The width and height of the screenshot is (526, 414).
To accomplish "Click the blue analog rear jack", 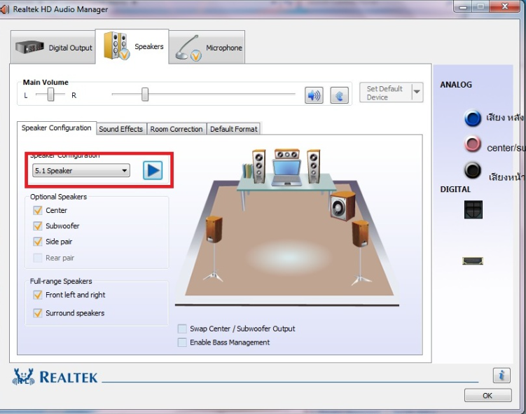I will pyautogui.click(x=473, y=118).
